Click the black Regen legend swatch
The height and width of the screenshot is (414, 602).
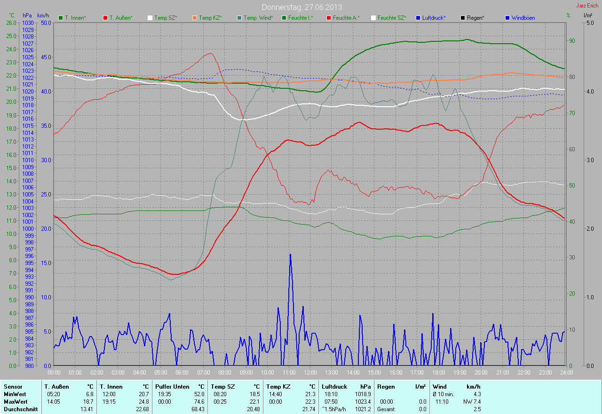(x=463, y=18)
